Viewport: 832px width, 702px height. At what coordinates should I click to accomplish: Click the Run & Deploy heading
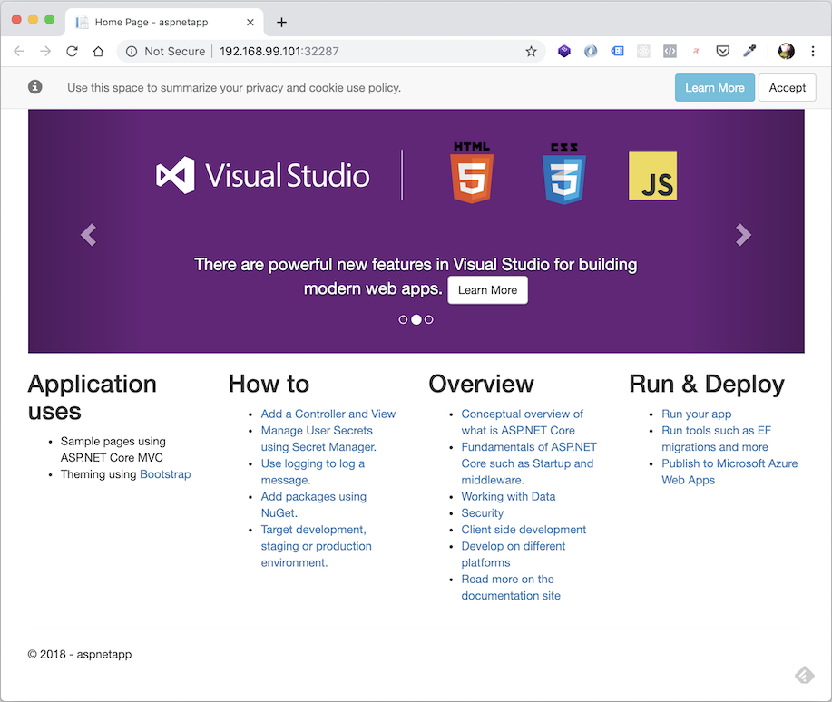coord(707,384)
